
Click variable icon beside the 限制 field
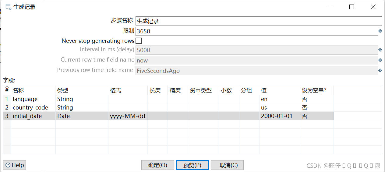coord(380,31)
